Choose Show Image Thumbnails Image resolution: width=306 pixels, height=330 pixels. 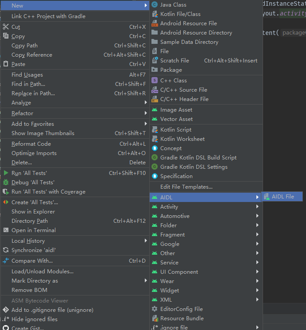click(75, 133)
